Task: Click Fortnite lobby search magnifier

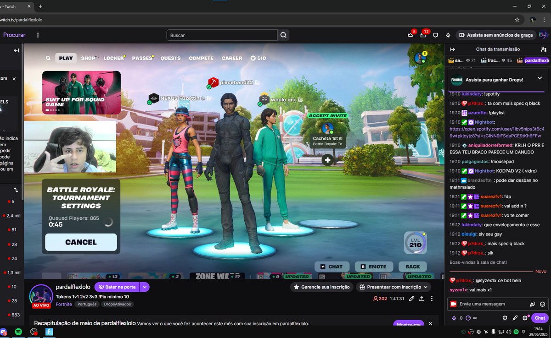Action: pyautogui.click(x=48, y=58)
